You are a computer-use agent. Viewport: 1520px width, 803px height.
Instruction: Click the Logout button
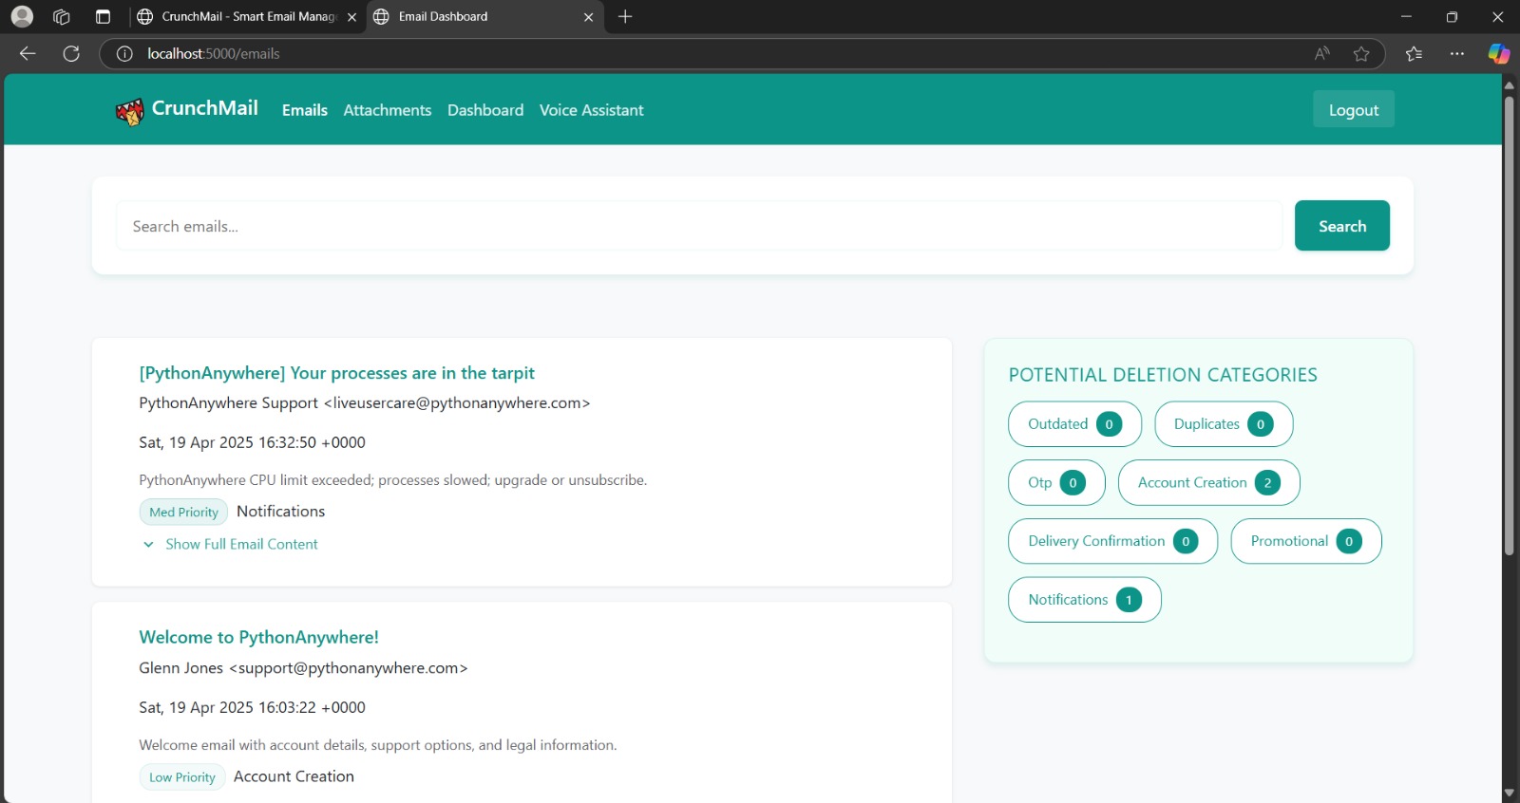1354,109
